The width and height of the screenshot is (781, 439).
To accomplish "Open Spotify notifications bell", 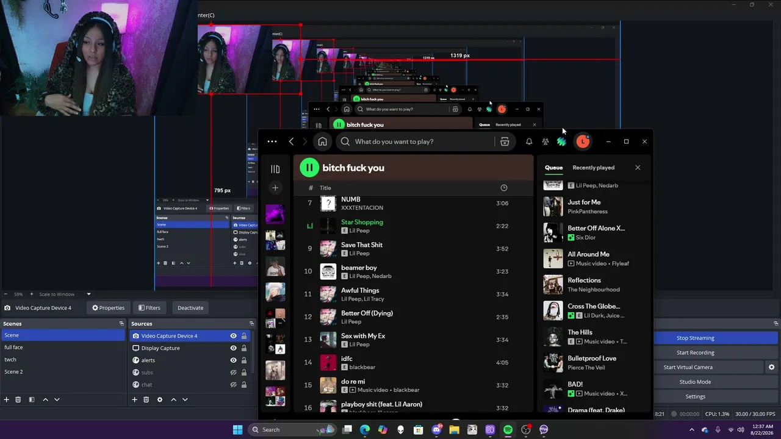I will [529, 141].
